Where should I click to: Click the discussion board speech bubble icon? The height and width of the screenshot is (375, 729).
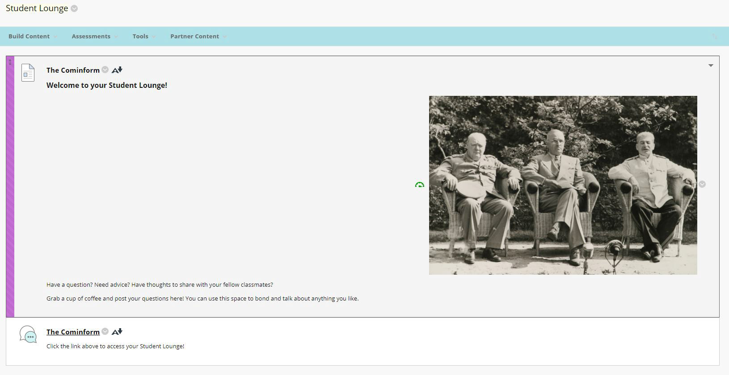pyautogui.click(x=28, y=334)
